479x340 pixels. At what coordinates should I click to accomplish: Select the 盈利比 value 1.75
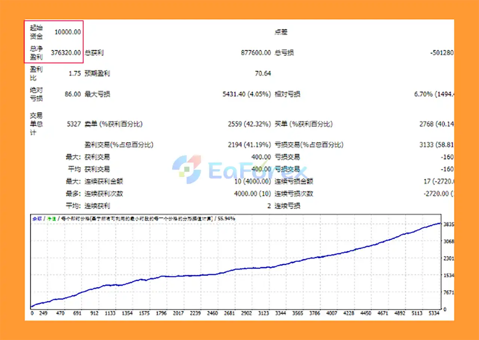point(74,74)
